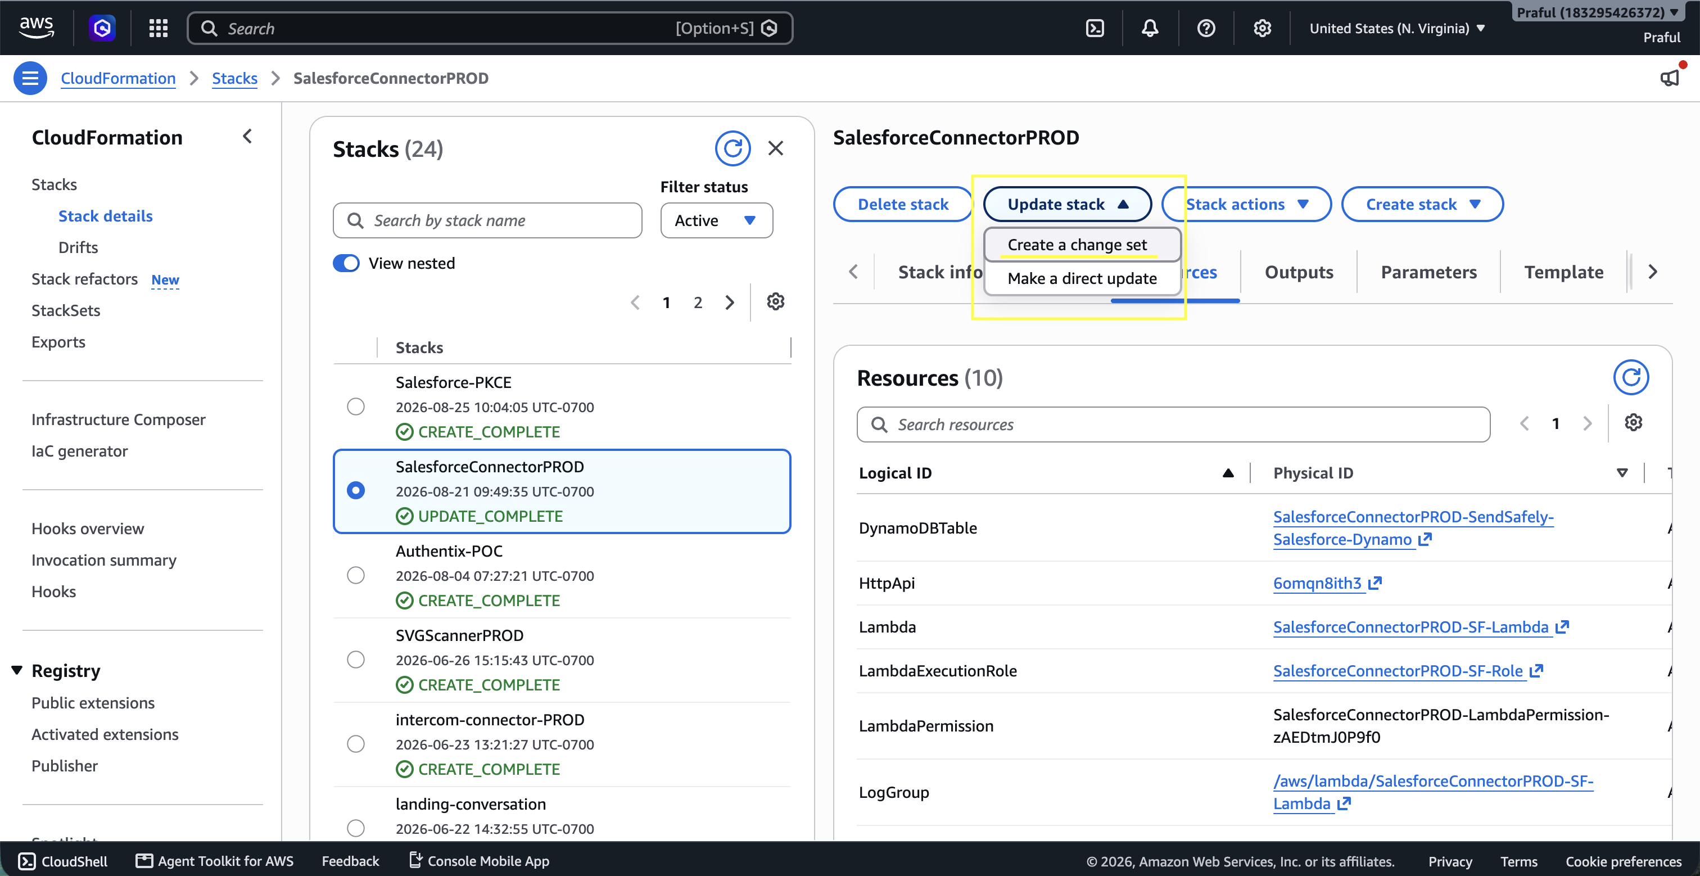The image size is (1700, 876).
Task: Go to next page of stacks
Action: (x=729, y=302)
